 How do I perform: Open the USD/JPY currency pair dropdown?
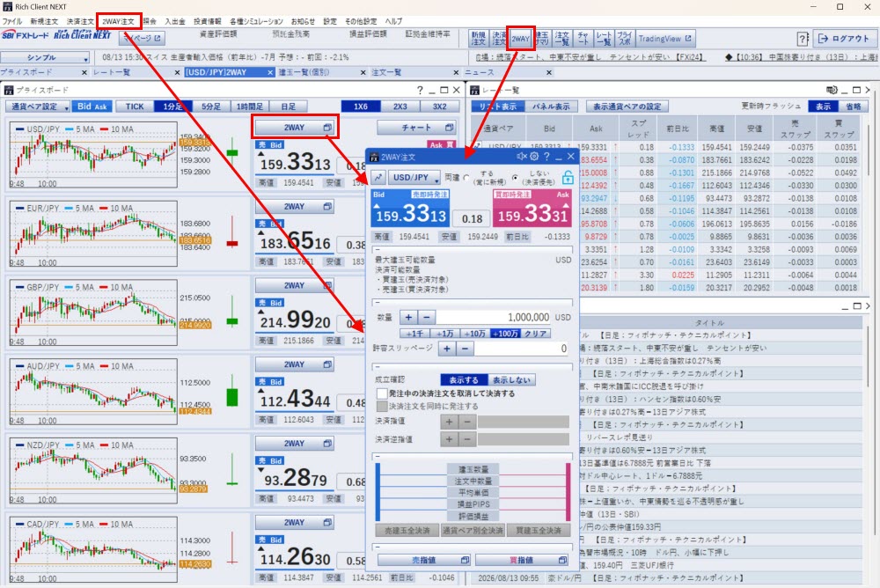pos(414,178)
